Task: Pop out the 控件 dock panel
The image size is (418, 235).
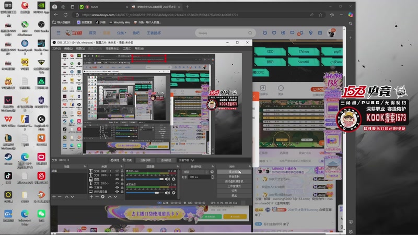Action: pyautogui.click(x=250, y=167)
